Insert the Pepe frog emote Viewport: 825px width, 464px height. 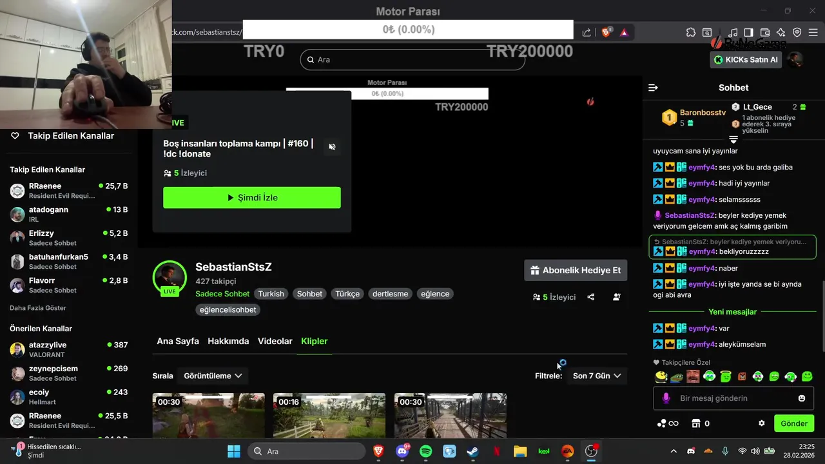677,376
